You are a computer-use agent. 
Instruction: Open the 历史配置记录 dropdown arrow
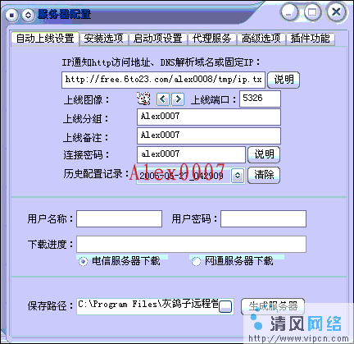coord(238,176)
